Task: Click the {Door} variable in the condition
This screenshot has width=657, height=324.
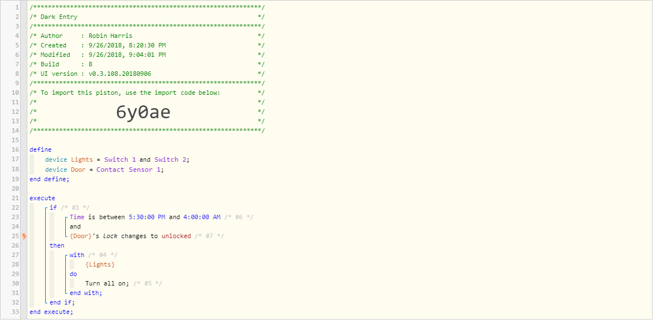Action: click(81, 236)
